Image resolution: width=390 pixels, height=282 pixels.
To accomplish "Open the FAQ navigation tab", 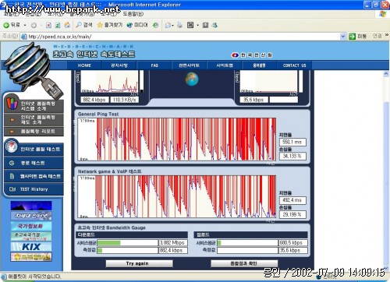I will [x=154, y=65].
